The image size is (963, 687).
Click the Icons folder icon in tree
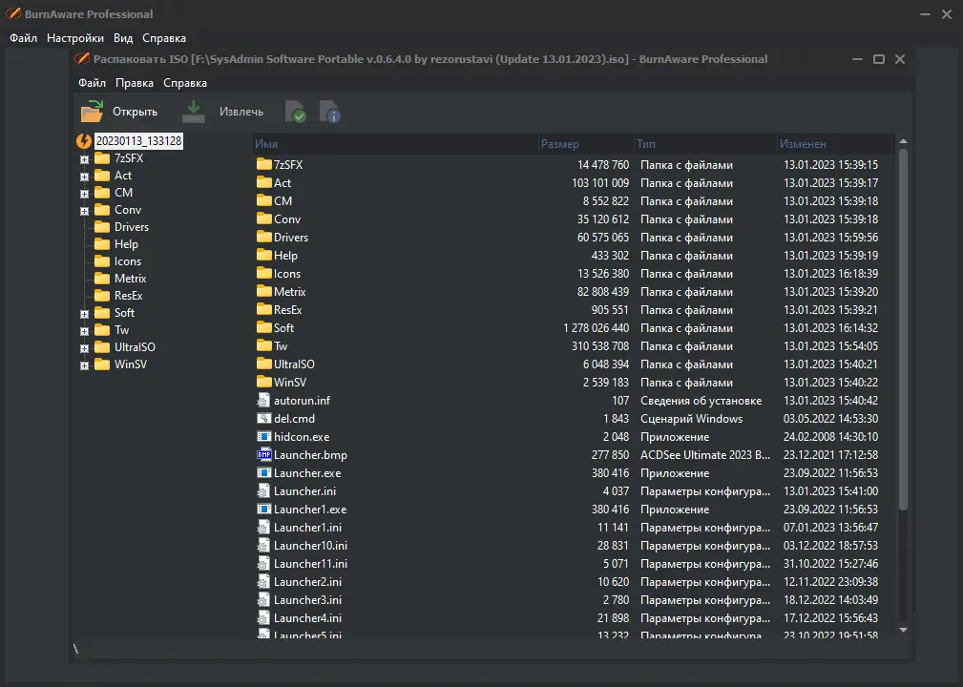pos(102,261)
